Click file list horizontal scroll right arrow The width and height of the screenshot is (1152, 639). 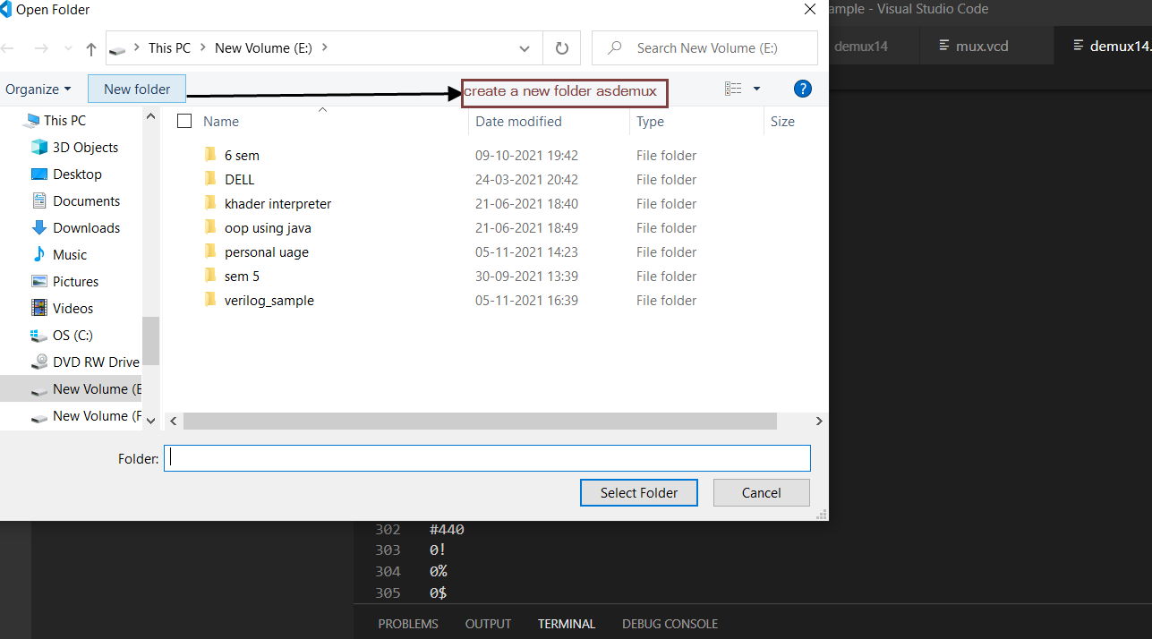coord(819,421)
